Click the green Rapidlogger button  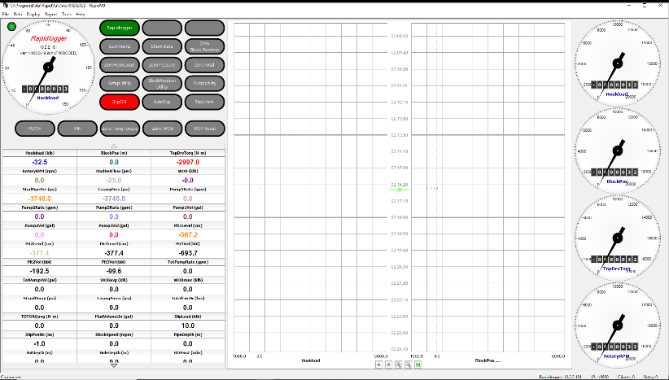tap(120, 28)
